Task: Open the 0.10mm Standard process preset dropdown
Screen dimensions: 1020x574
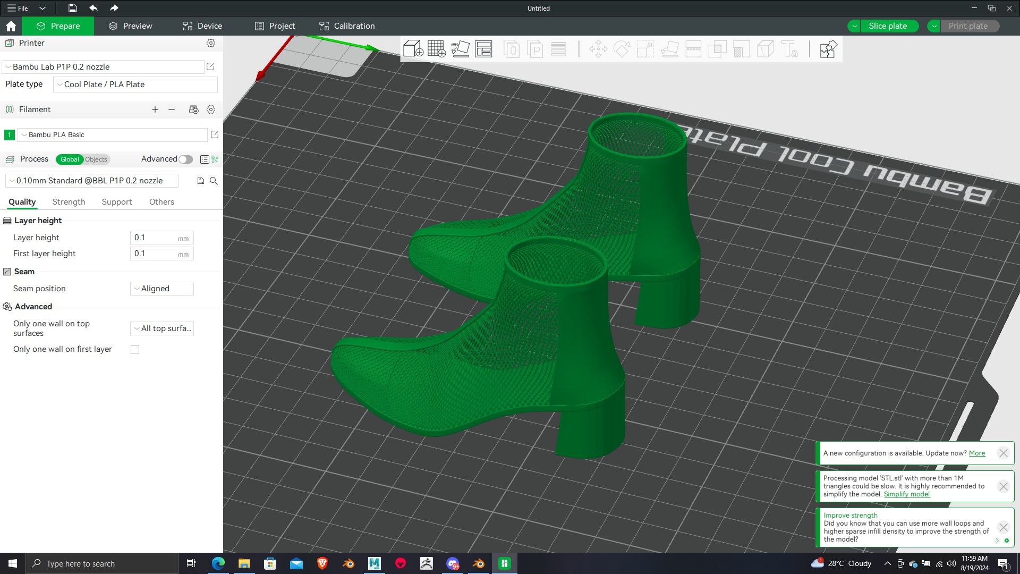Action: click(92, 181)
